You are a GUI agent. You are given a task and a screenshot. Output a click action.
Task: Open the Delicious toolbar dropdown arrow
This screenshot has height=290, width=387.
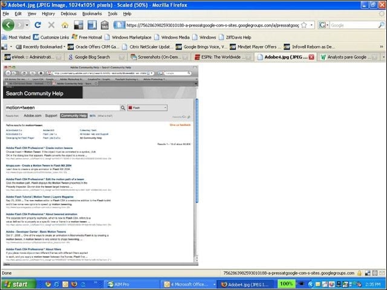(x=11, y=47)
